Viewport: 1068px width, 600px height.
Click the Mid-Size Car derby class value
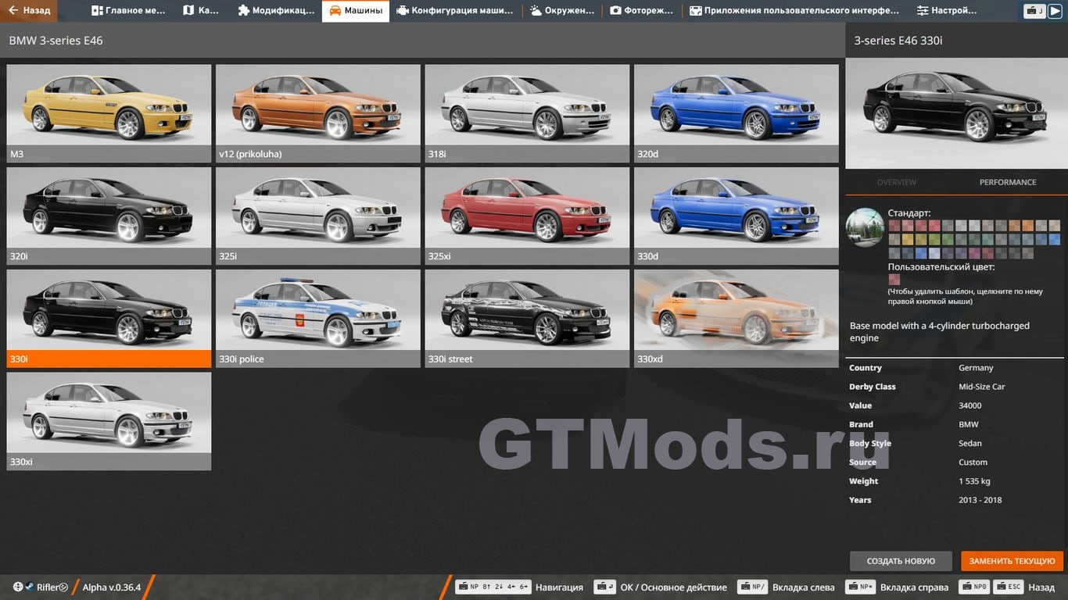982,387
